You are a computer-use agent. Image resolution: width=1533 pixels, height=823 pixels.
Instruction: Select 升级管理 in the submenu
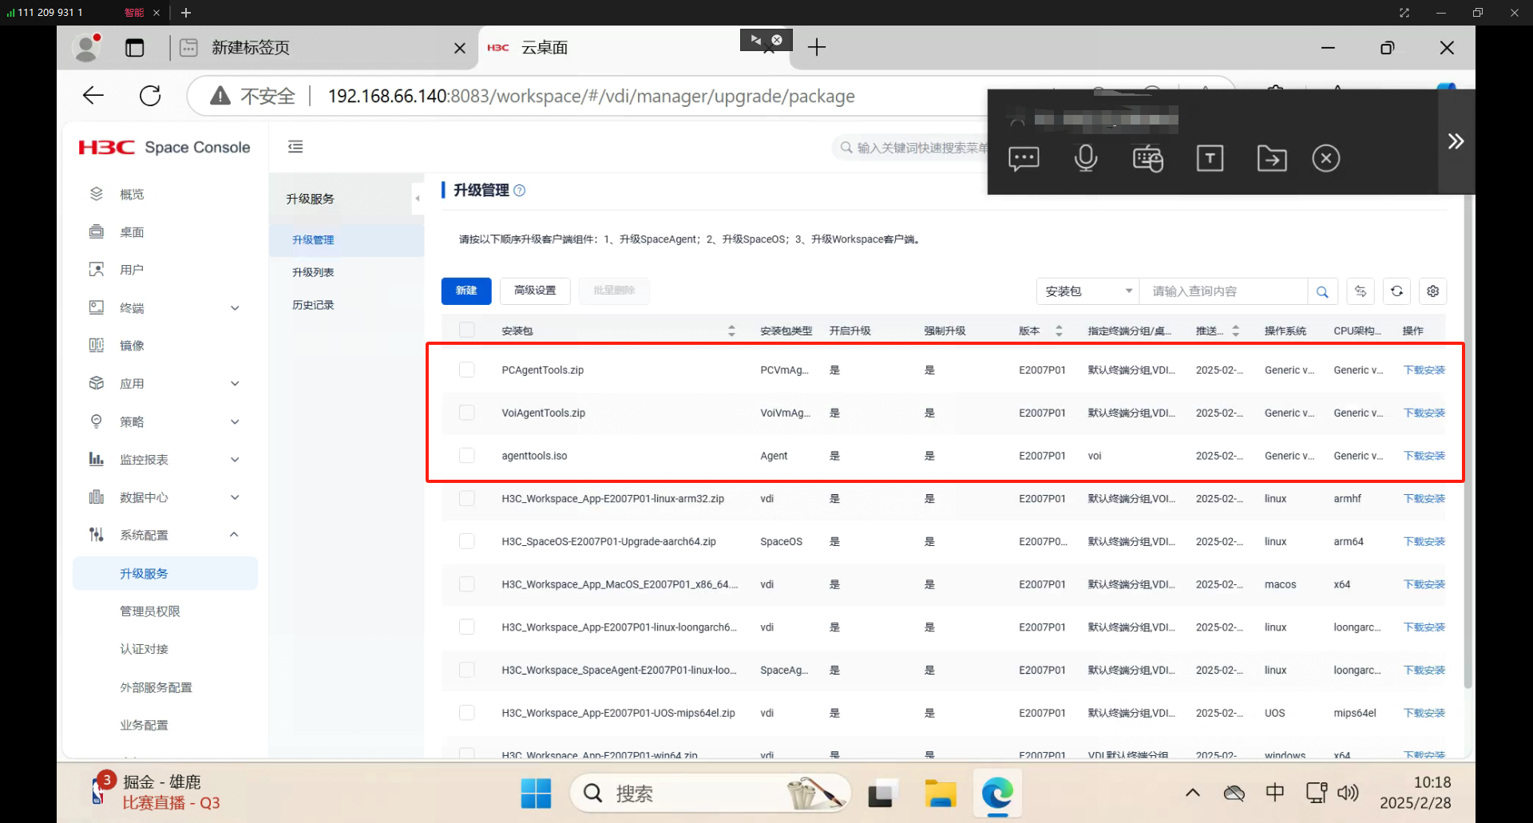coord(313,239)
